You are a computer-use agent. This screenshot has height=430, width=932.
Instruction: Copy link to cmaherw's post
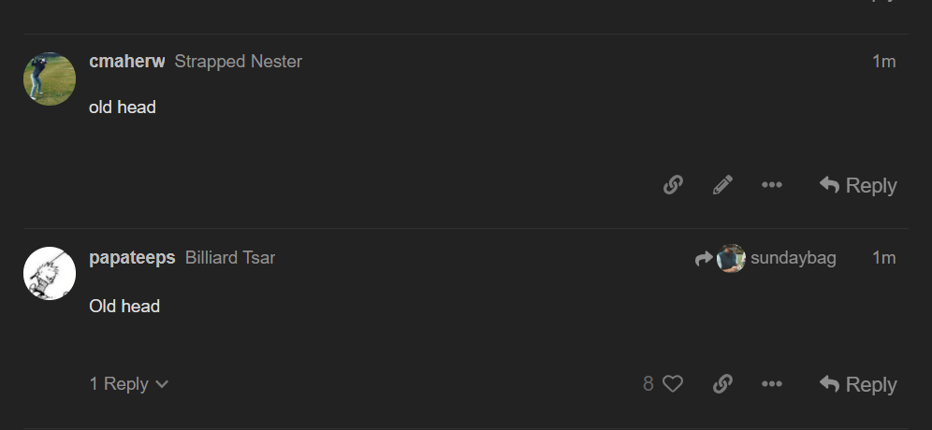(673, 185)
